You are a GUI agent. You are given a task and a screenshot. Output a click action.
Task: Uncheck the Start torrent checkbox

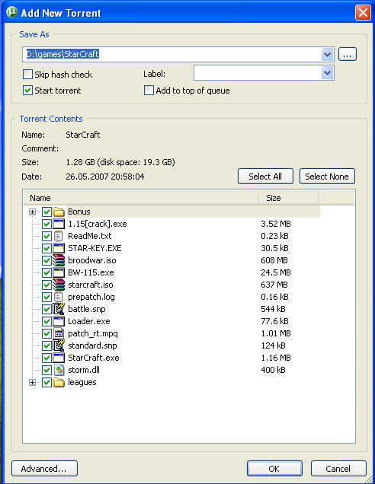27,91
